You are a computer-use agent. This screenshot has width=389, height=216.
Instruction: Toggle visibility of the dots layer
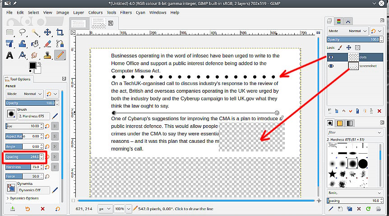point(331,57)
